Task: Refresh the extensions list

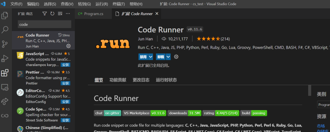Action: (x=52, y=14)
